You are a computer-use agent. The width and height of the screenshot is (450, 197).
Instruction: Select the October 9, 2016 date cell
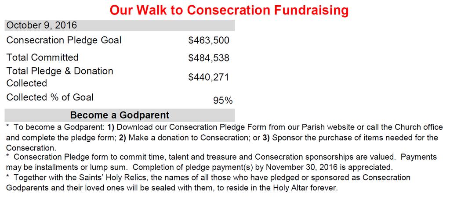pos(120,25)
